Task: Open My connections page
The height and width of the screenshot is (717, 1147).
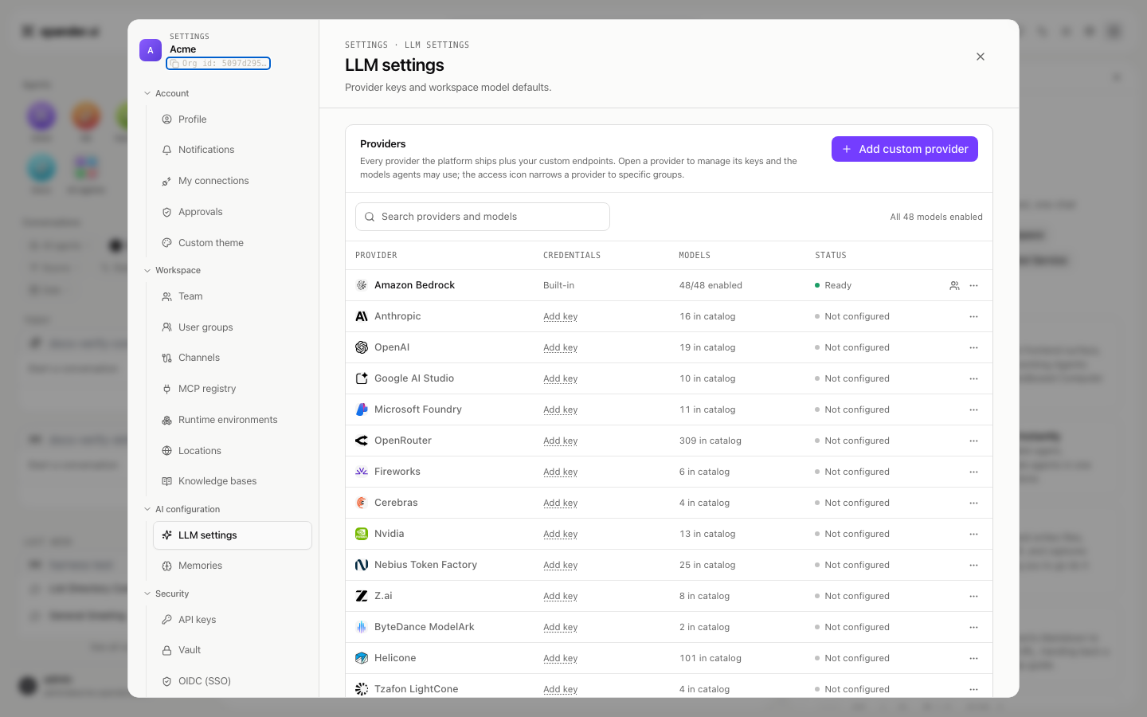Action: click(x=233, y=181)
